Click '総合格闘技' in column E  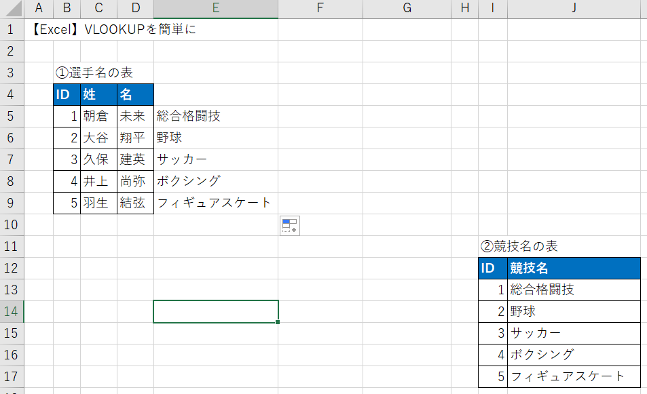[x=216, y=116]
